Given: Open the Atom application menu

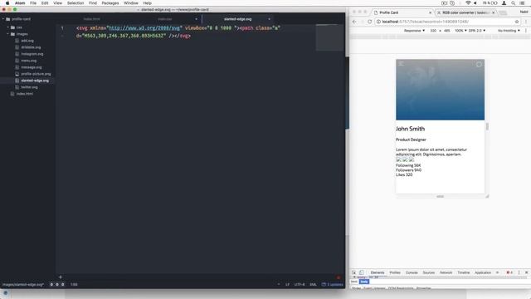Looking at the screenshot, I should click(x=20, y=2).
